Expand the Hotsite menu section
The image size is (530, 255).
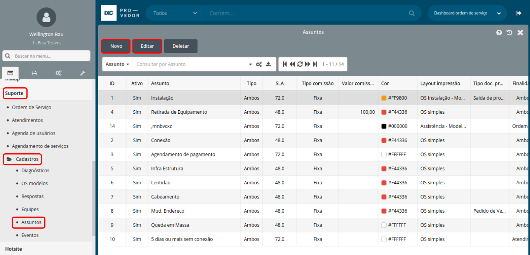[x=14, y=248]
